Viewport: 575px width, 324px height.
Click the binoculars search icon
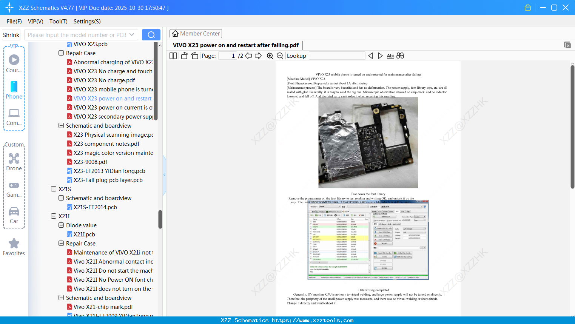400,56
